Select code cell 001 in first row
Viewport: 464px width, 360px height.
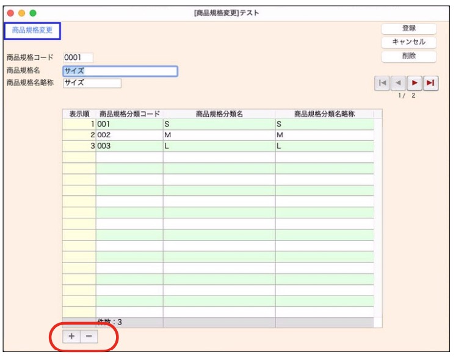coord(129,124)
